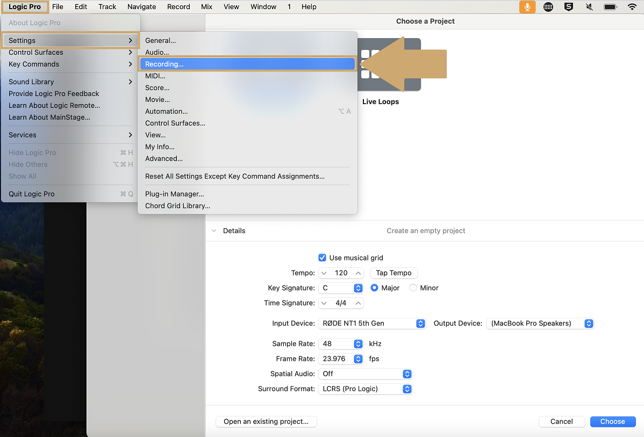Viewport: 644px width, 437px height.
Task: Click the Tap Tempo button
Action: [x=394, y=273]
